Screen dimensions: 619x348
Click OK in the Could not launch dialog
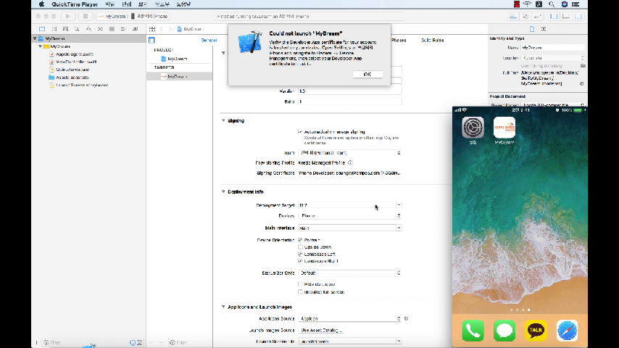click(x=367, y=74)
